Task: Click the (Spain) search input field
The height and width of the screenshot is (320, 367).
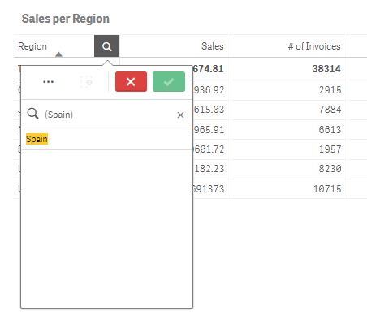Action: [x=108, y=115]
